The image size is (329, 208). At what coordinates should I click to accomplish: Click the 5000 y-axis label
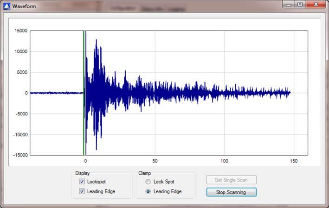click(22, 72)
